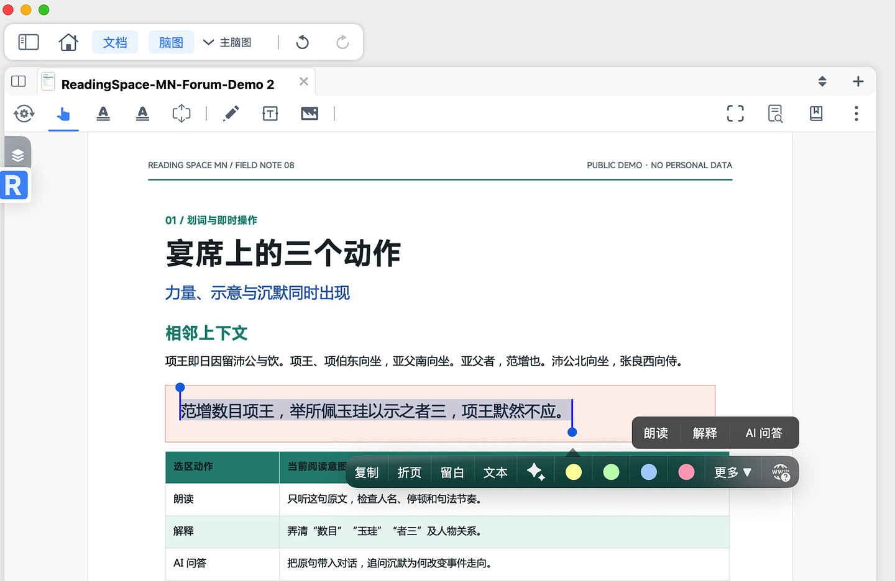
Task: Pick the pink highlight color
Action: coord(686,472)
